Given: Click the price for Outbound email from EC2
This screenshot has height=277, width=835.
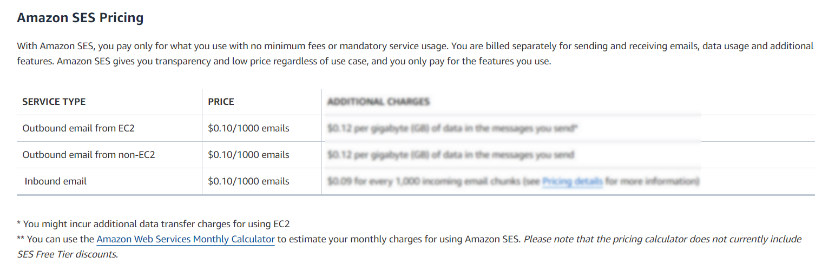Looking at the screenshot, I should [x=248, y=128].
